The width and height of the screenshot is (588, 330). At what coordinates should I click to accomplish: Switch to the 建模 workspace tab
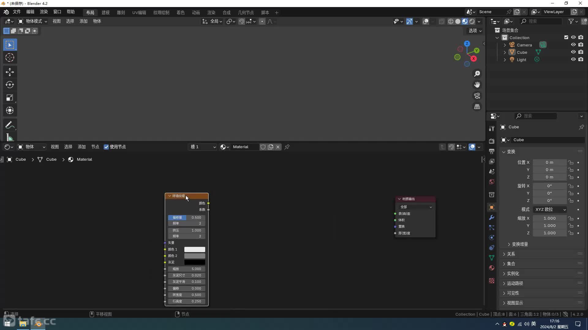(x=106, y=13)
